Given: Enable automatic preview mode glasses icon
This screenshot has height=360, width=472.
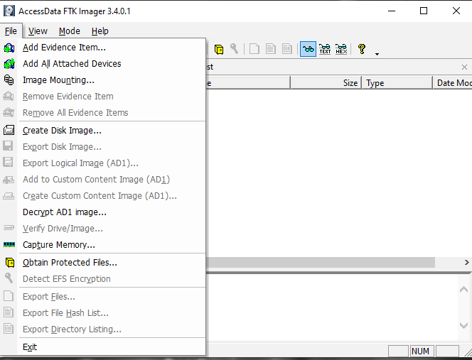Looking at the screenshot, I should [x=308, y=49].
